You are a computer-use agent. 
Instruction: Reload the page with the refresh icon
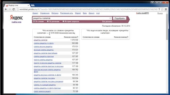click(x=14, y=9)
